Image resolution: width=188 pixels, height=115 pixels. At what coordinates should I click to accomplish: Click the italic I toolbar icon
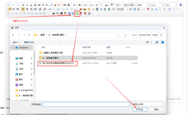coord(27,5)
